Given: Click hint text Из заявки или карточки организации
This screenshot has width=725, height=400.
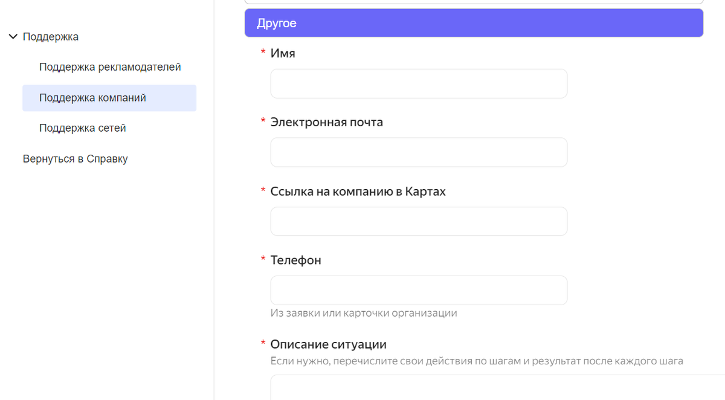Looking at the screenshot, I should click(x=364, y=313).
